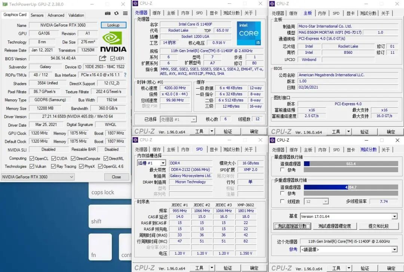The height and width of the screenshot is (272, 404).
Task: Toggle the PhysX checkbox
Action: click(x=81, y=167)
